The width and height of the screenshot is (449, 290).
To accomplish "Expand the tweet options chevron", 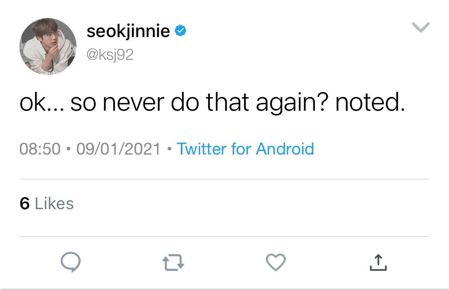I will pyautogui.click(x=420, y=27).
